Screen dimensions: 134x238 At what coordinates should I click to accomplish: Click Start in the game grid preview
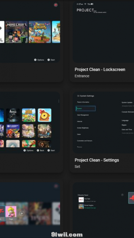51,150
